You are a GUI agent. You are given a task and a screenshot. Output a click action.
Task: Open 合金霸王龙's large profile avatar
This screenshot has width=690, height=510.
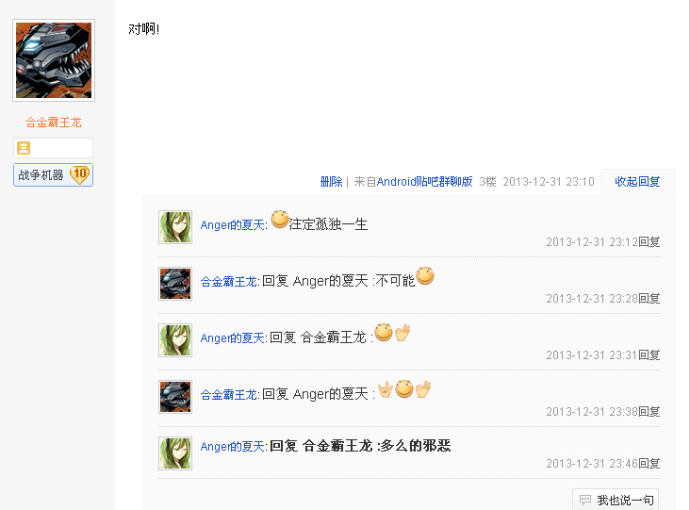click(x=54, y=60)
